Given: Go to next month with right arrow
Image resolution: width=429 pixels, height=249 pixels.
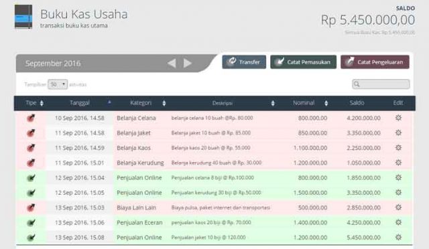Looking at the screenshot, I should 188,63.
